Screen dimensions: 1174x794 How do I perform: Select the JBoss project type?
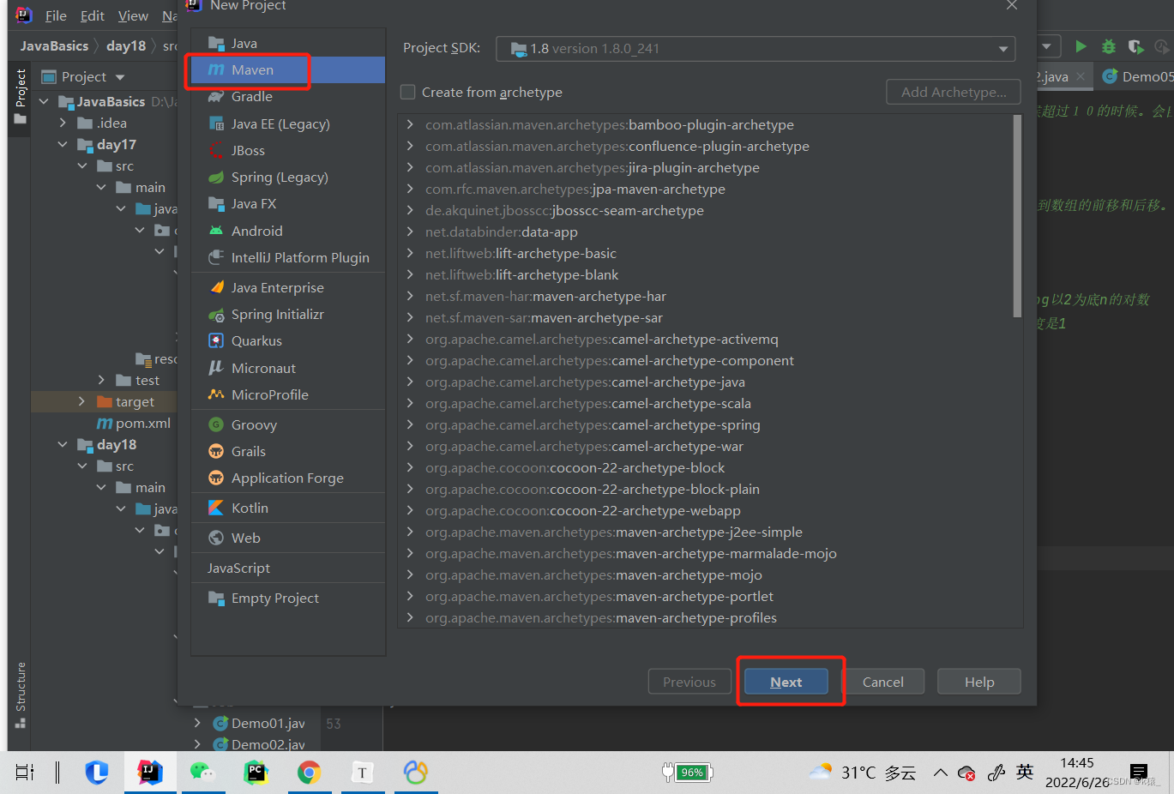pyautogui.click(x=288, y=150)
